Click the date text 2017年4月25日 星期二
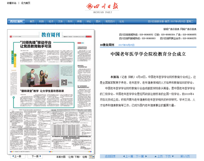Screen dimensions: 204x161 (x=182, y=21)
